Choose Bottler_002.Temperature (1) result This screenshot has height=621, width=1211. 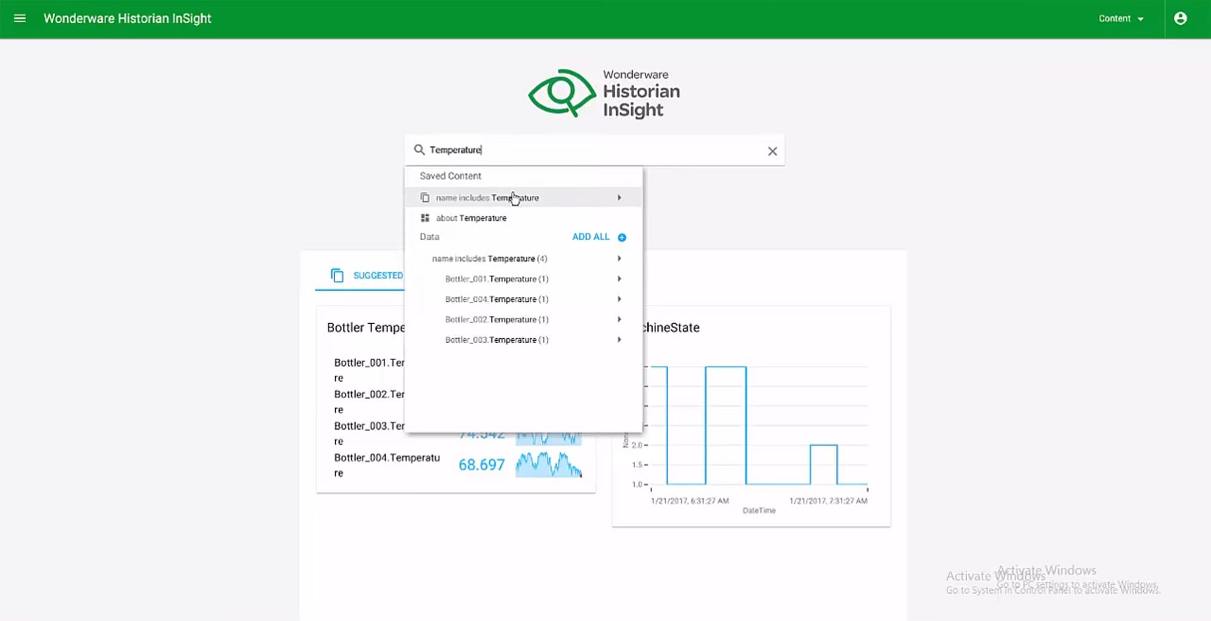[x=523, y=320]
